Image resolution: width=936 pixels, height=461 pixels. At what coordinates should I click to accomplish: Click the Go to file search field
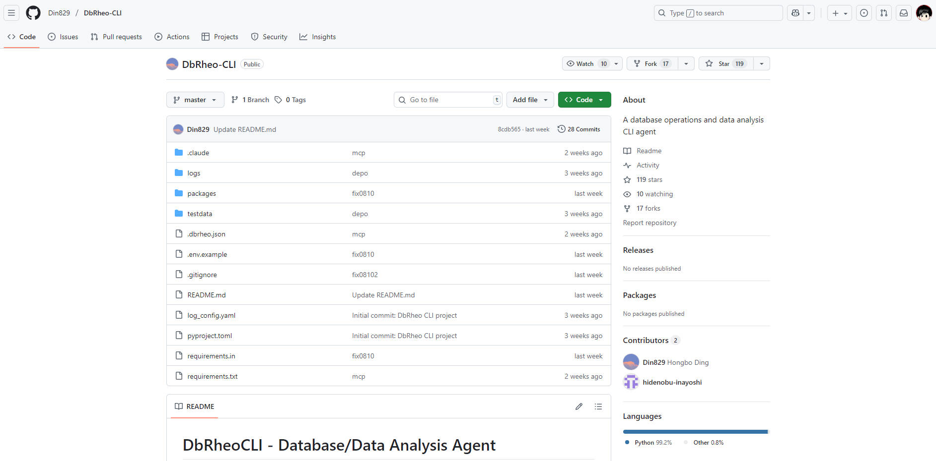(x=448, y=100)
